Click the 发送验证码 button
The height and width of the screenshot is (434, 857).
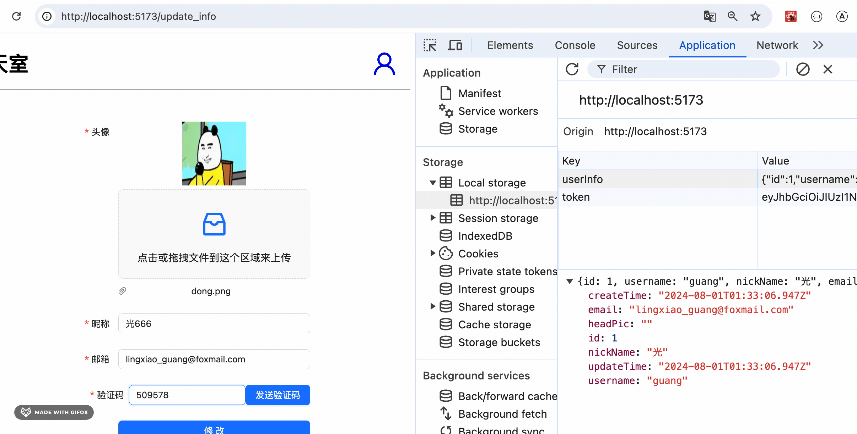(277, 395)
